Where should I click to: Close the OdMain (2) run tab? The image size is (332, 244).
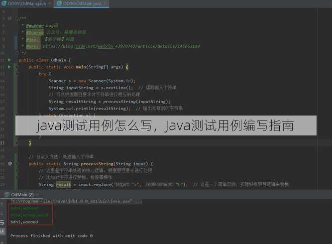pyautogui.click(x=37, y=194)
